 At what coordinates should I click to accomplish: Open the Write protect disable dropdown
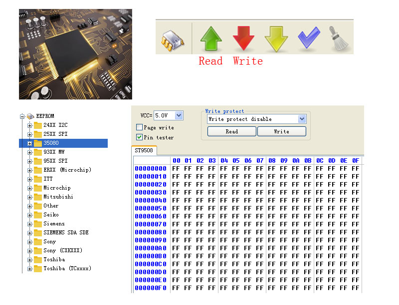coord(302,119)
